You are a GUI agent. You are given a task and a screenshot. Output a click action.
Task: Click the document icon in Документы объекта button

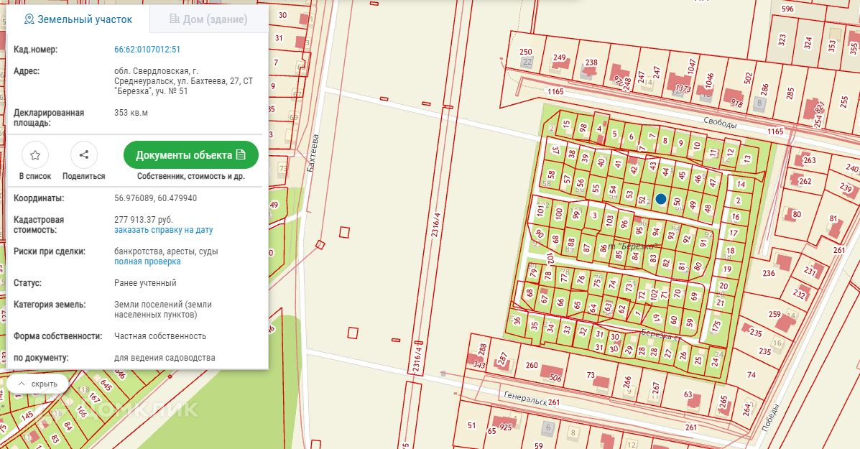(240, 154)
